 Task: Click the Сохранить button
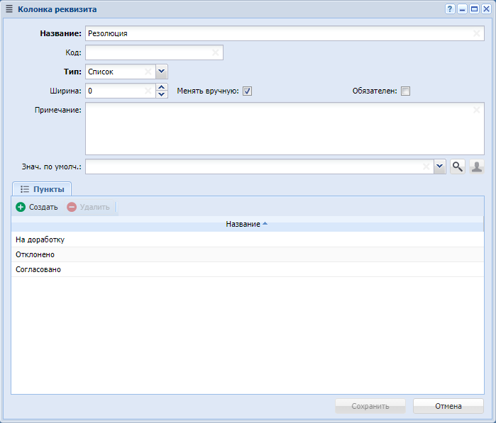coord(370,406)
